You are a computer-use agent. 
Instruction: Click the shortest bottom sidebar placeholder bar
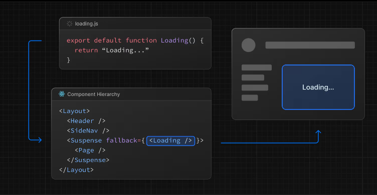click(250, 97)
